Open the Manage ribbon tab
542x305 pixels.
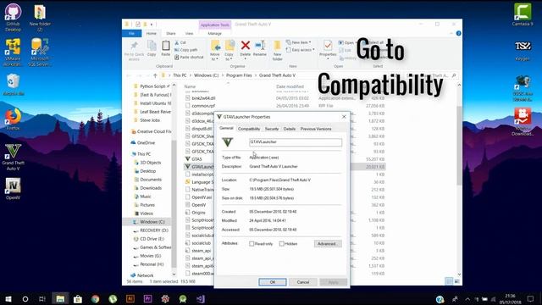tap(214, 34)
